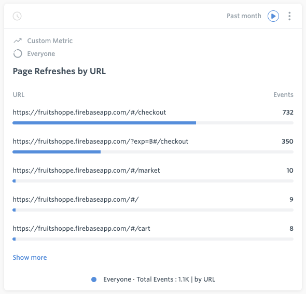The image size is (306, 294).
Task: Click the clock icon in card header
Action: pyautogui.click(x=17, y=16)
